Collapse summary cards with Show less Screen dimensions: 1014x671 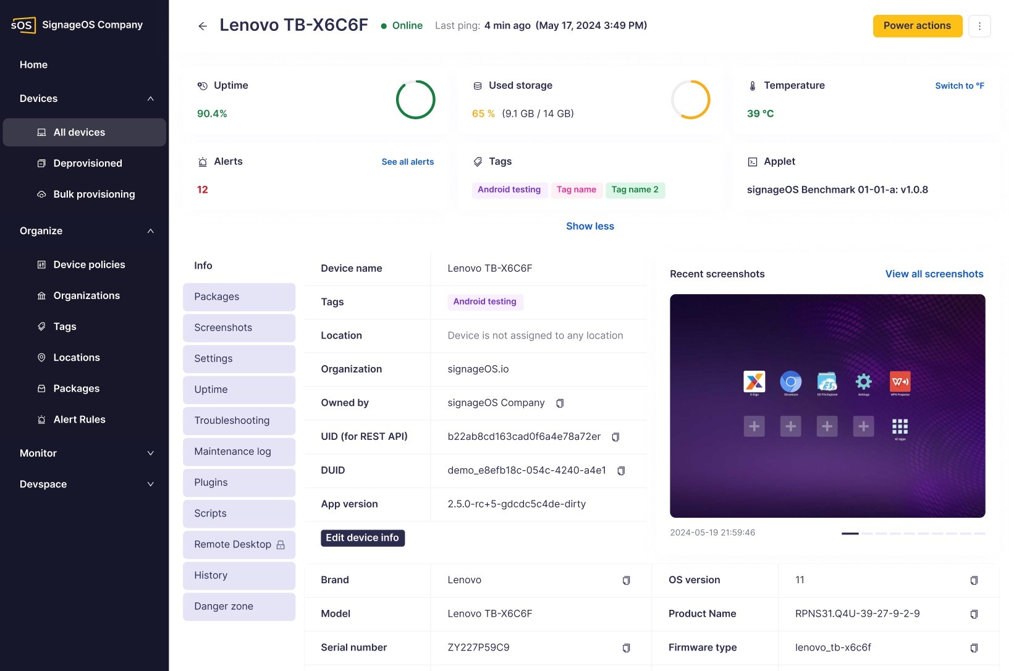pos(589,226)
